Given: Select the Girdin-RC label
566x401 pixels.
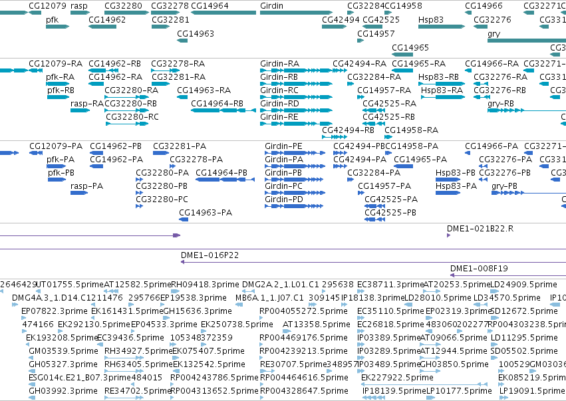Looking at the screenshot, I should [x=279, y=90].
